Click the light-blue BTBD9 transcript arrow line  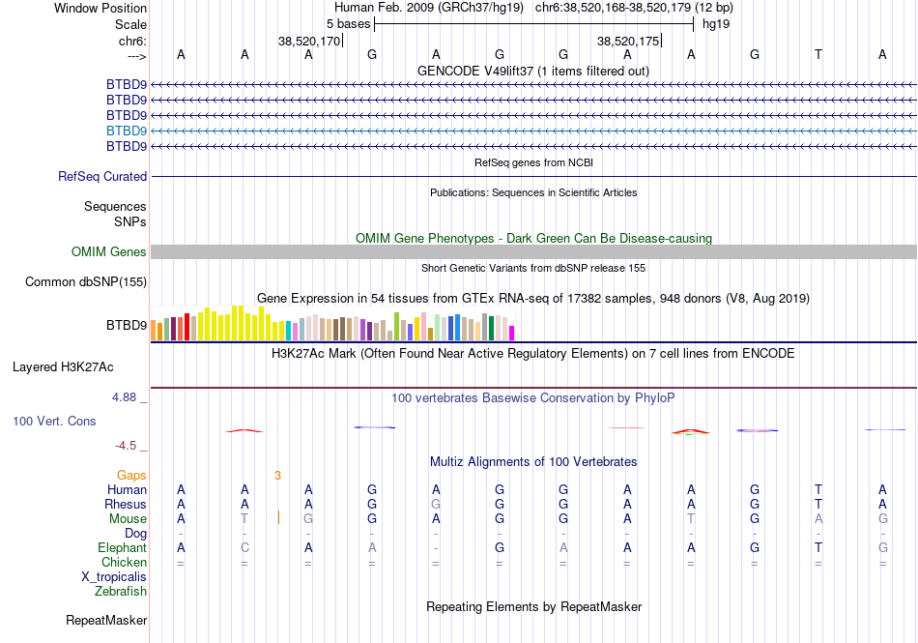(x=533, y=131)
